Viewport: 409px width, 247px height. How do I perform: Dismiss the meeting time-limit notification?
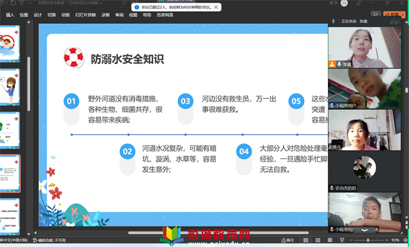tap(216, 8)
